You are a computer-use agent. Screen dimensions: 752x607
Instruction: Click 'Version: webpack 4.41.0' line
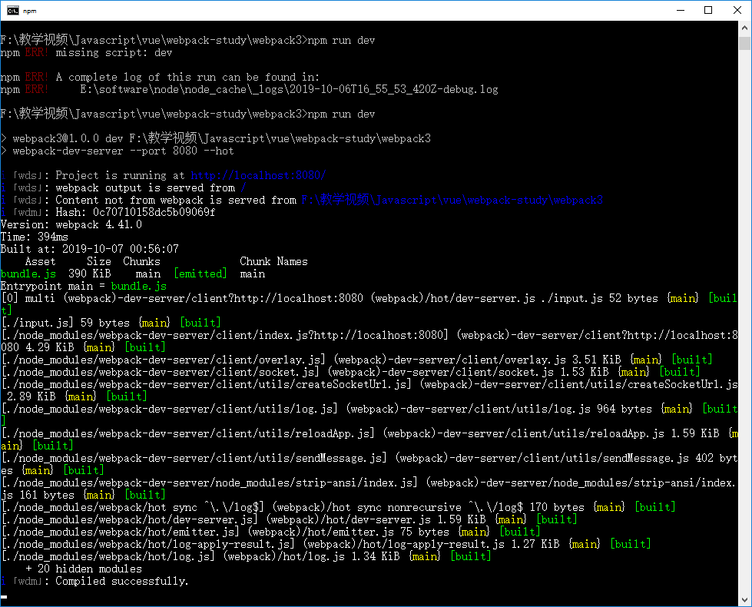tap(71, 224)
